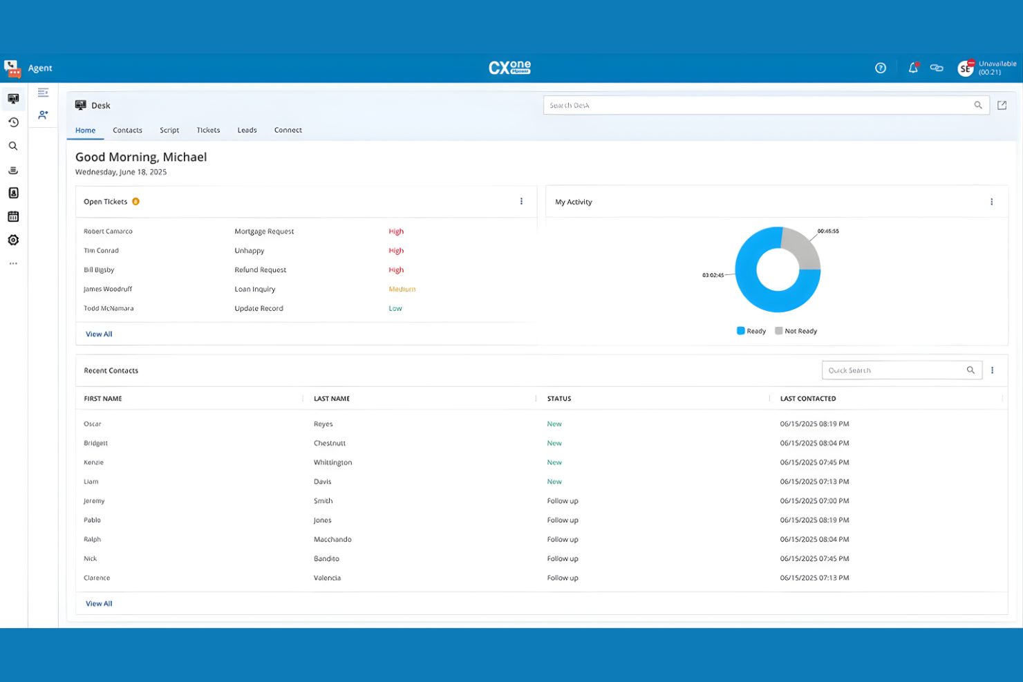The width and height of the screenshot is (1023, 682).
Task: Open the address book icon in the sidebar
Action: click(12, 193)
